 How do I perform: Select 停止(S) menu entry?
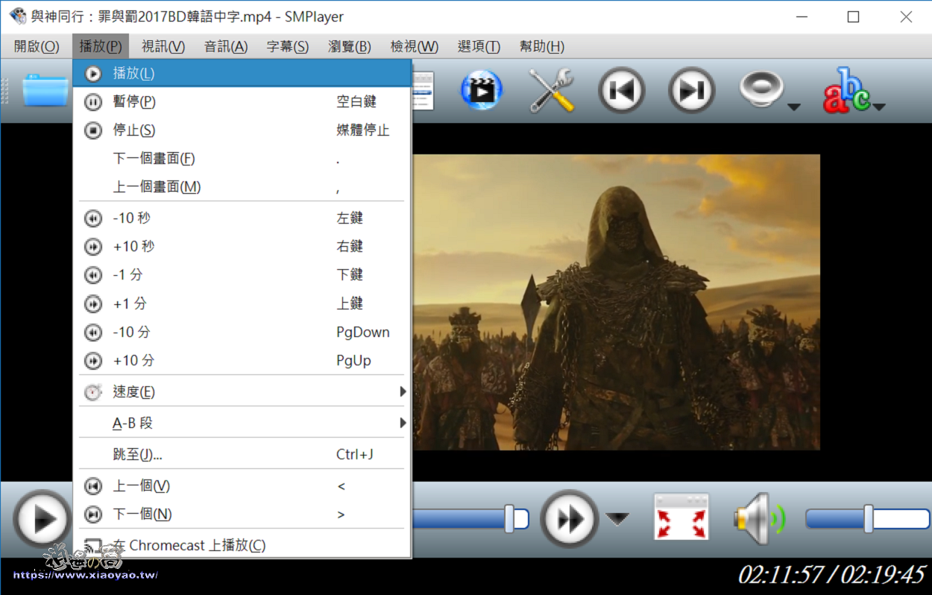click(x=242, y=130)
